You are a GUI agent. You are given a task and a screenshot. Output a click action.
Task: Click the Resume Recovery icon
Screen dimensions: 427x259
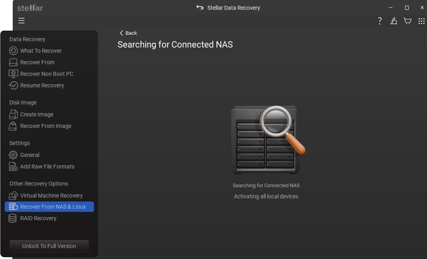(13, 85)
